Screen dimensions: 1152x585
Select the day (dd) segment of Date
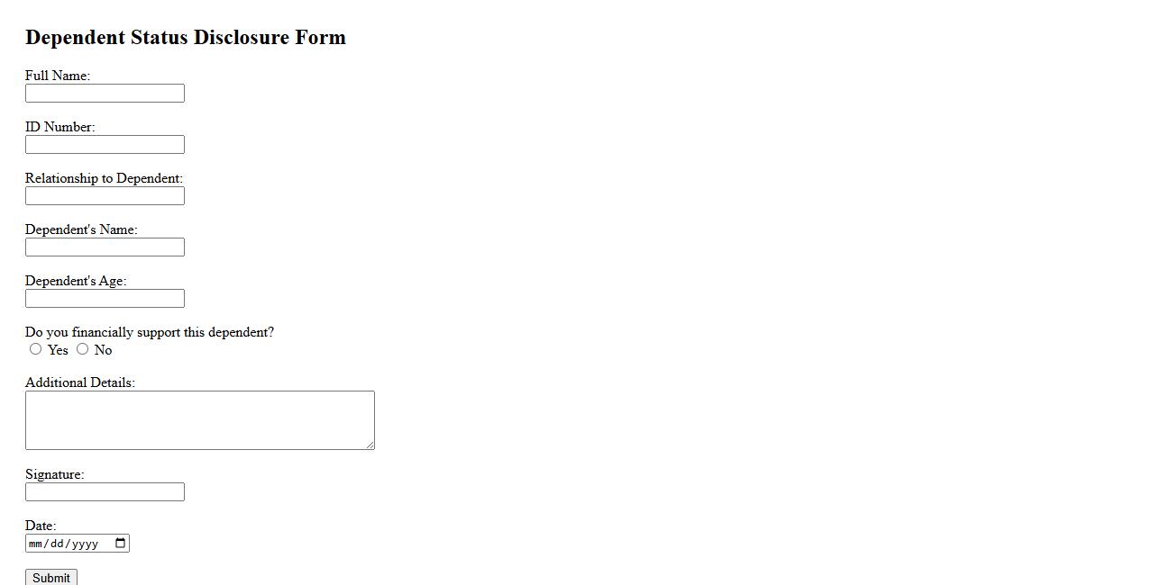(x=57, y=544)
